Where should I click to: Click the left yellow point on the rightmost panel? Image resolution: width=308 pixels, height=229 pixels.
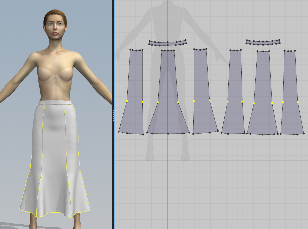[x=283, y=102]
